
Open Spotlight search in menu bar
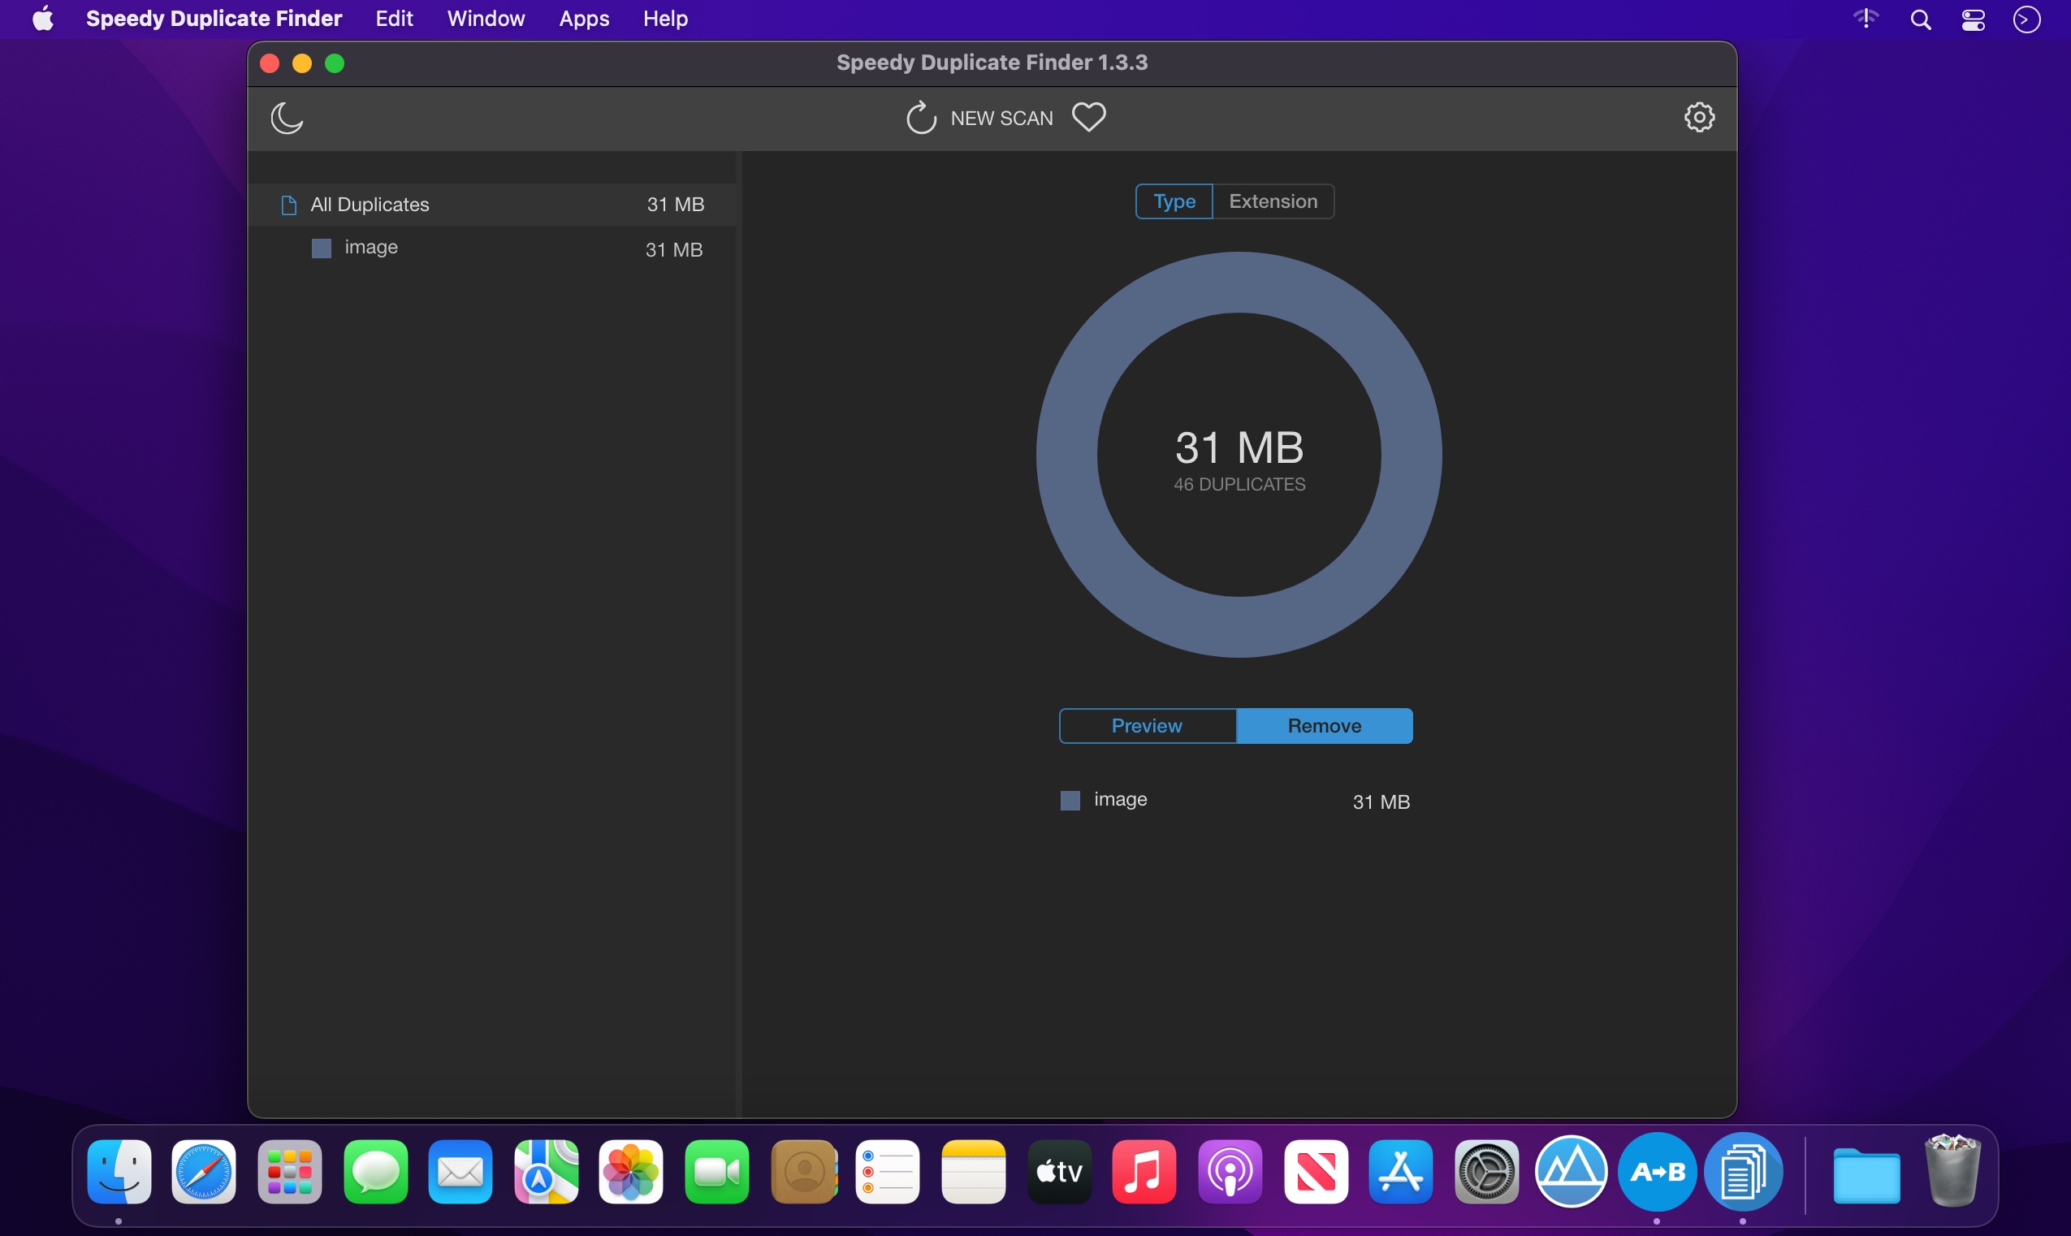click(1920, 19)
